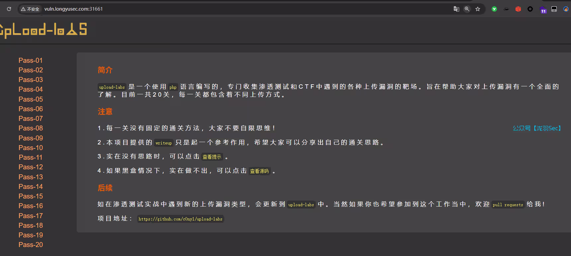Click the translate page icon

point(456,9)
